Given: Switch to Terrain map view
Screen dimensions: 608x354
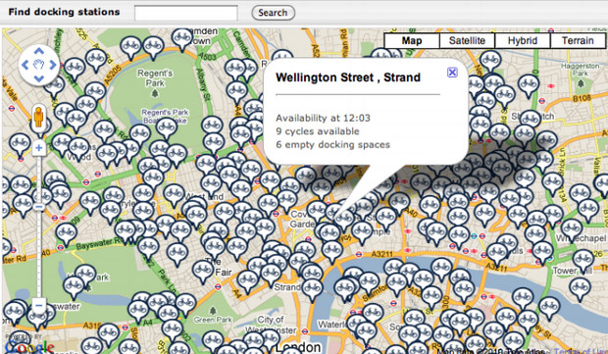Looking at the screenshot, I should point(578,41).
